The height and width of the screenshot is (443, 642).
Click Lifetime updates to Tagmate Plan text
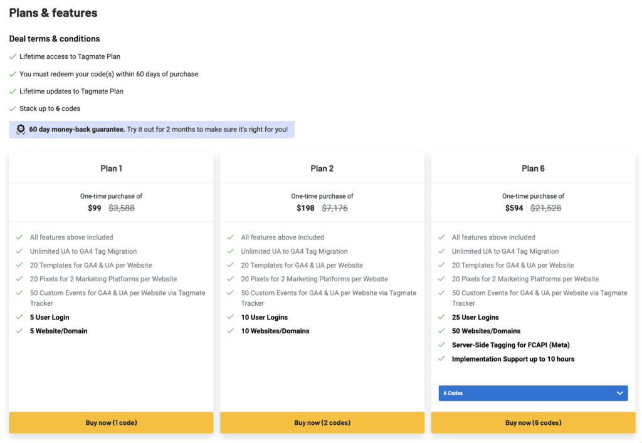(71, 91)
